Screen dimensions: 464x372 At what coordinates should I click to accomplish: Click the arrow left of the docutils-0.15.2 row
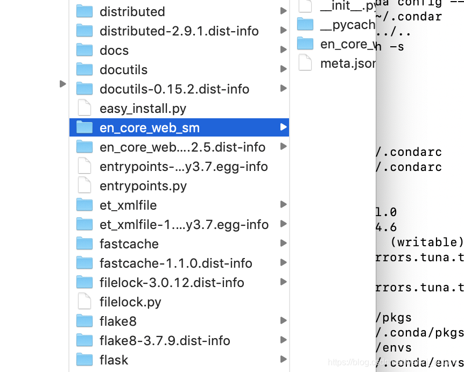[x=62, y=84]
